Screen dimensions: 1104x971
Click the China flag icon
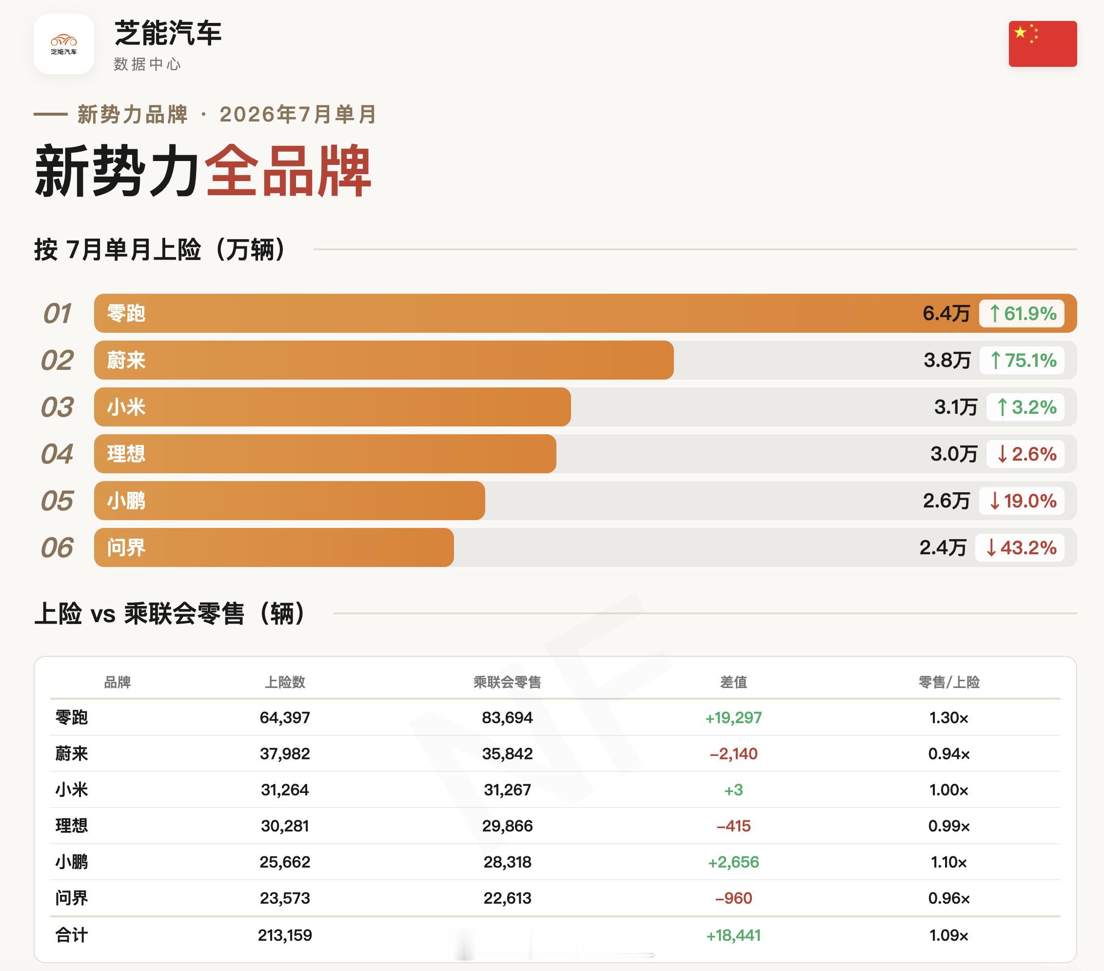[x=1043, y=44]
